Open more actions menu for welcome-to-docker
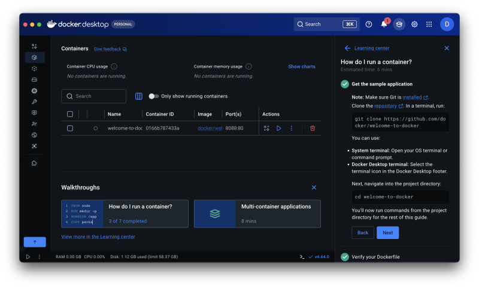This screenshot has height=288, width=479. point(292,128)
